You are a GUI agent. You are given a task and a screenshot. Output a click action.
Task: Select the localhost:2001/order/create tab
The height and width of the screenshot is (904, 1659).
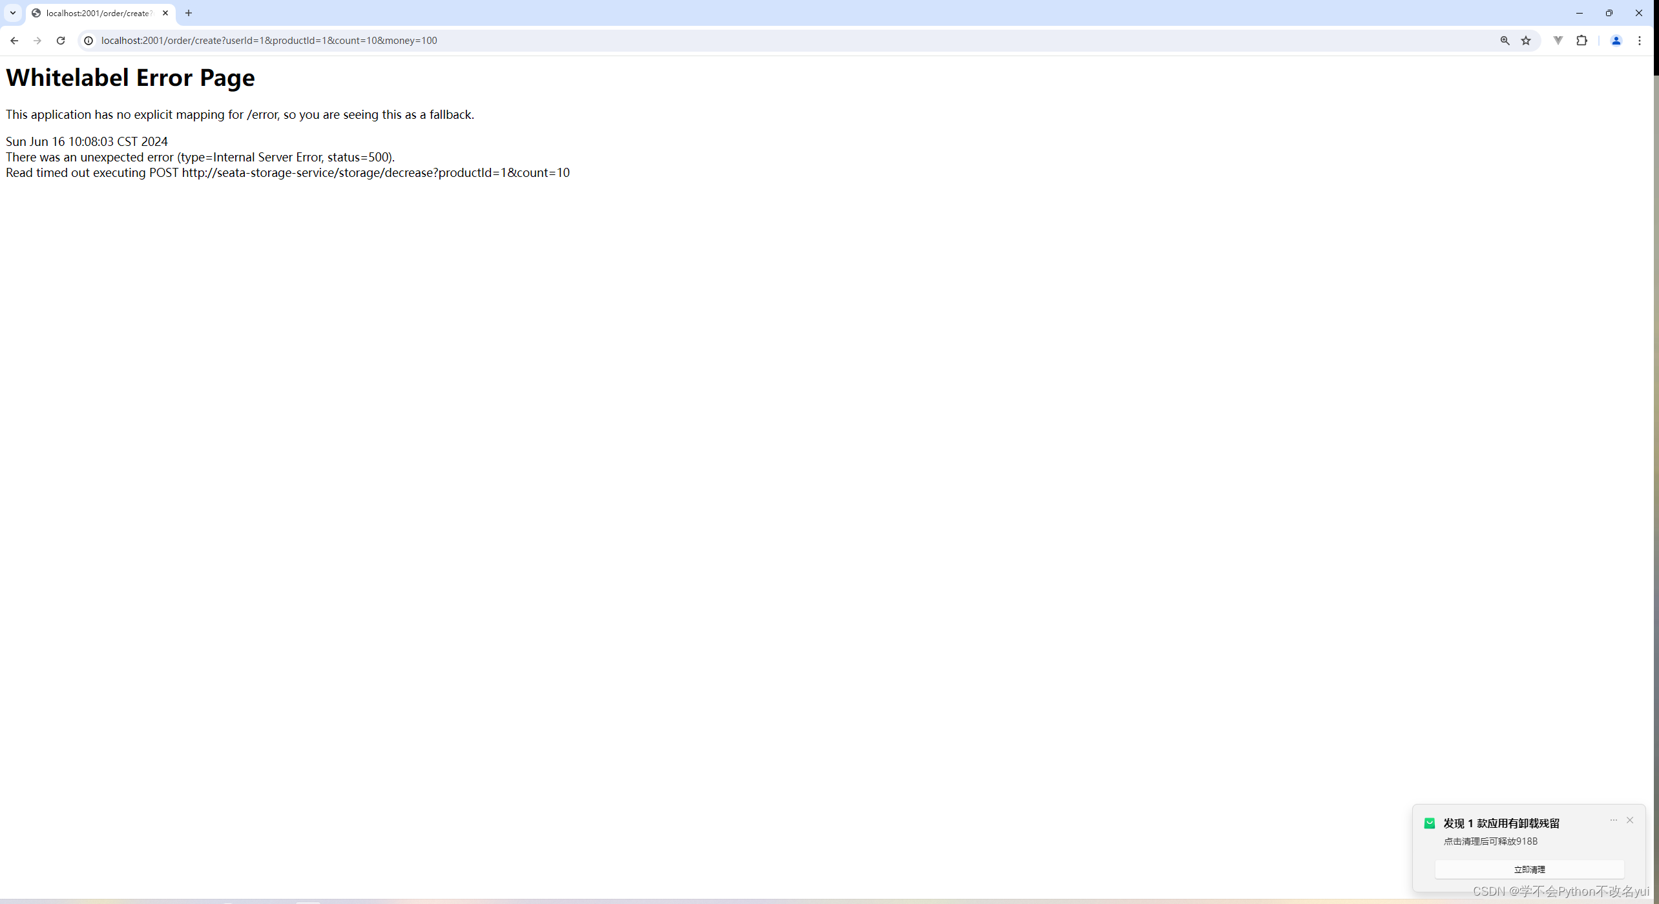tap(97, 13)
